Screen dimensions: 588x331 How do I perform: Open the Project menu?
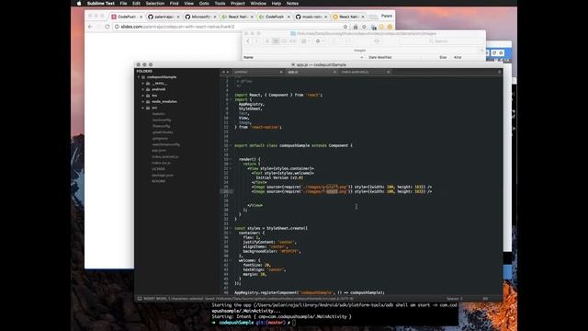pyautogui.click(x=238, y=4)
